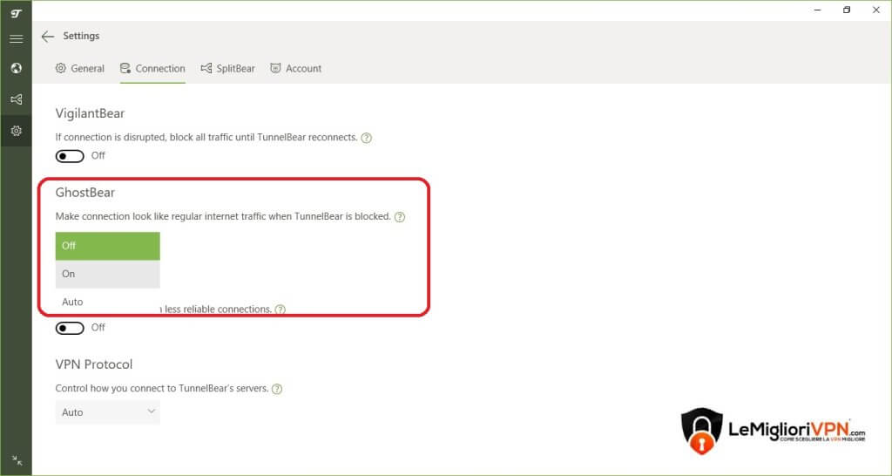Viewport: 892px width, 476px height.
Task: Choose On in GhostBear dropdown
Action: point(107,274)
